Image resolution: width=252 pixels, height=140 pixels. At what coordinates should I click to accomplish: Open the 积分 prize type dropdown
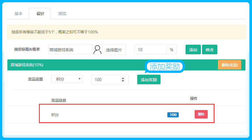[67, 79]
